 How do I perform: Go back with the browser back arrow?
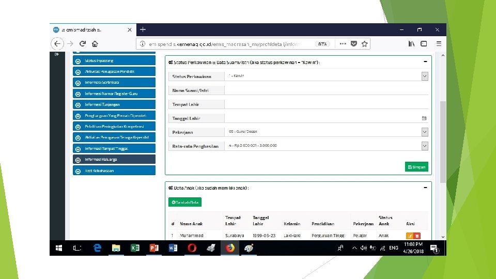pos(57,44)
